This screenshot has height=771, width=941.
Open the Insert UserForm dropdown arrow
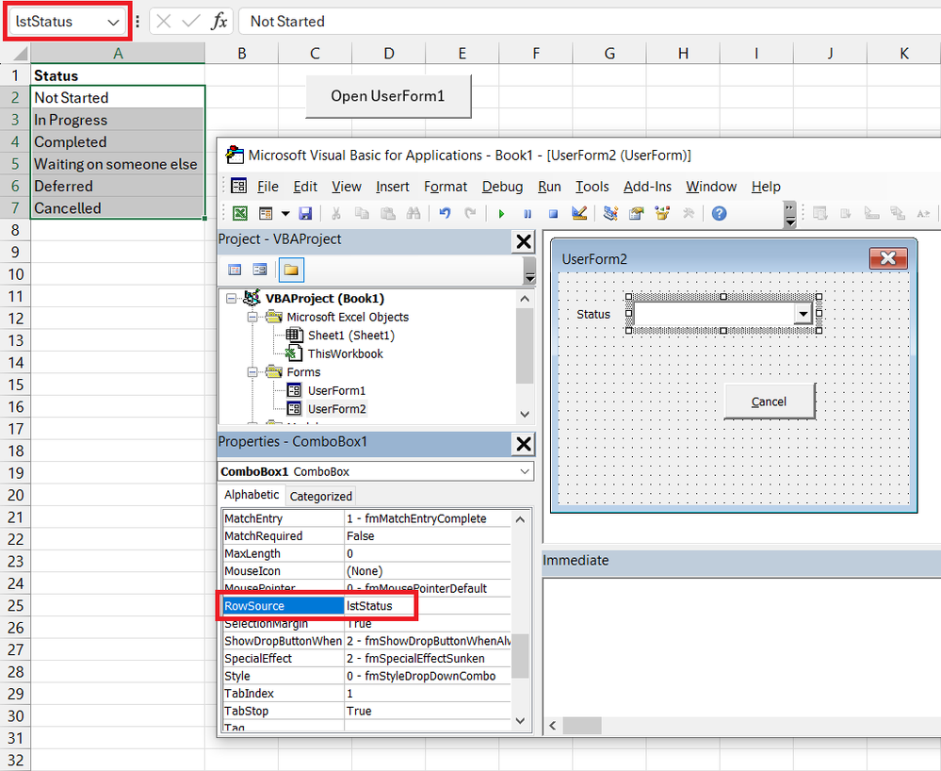(285, 213)
